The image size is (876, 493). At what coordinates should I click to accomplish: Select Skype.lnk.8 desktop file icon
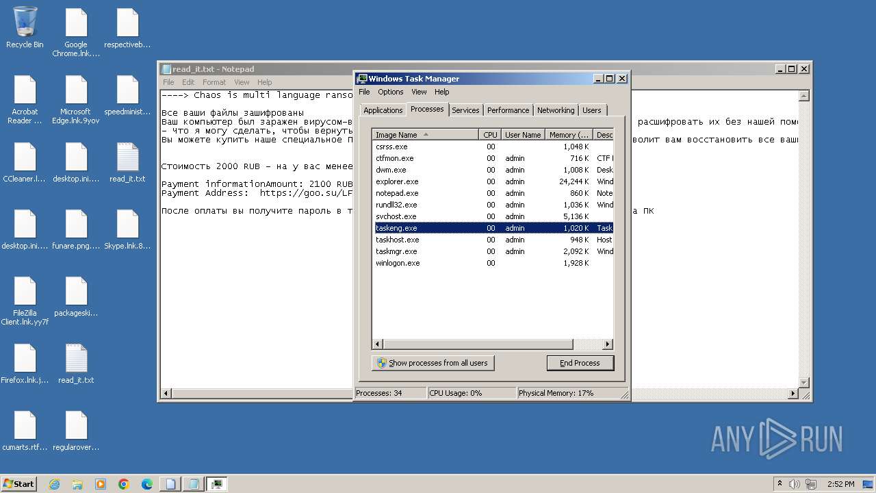(x=127, y=229)
